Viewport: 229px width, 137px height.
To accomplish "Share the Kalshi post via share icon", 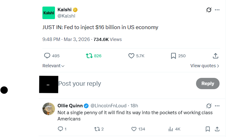I will [215, 56].
